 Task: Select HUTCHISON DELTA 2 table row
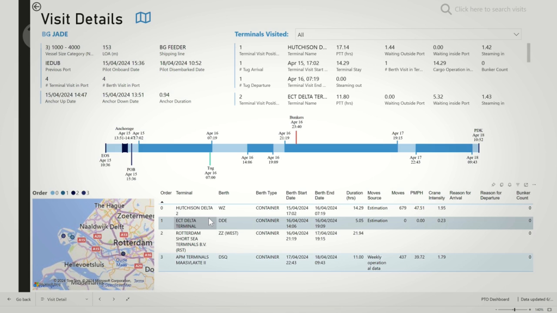tap(345, 210)
